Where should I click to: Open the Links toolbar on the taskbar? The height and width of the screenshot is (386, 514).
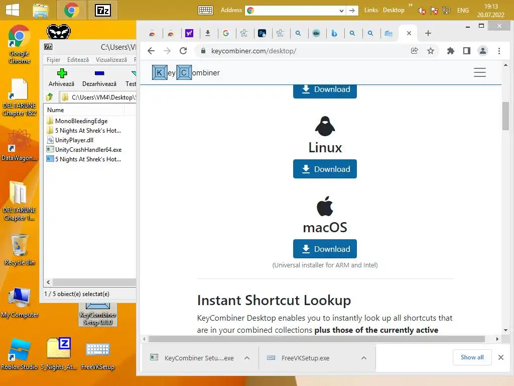click(x=371, y=10)
